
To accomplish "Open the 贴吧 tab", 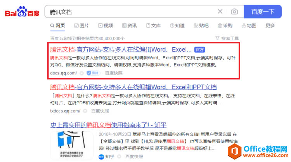I will [x=201, y=26].
